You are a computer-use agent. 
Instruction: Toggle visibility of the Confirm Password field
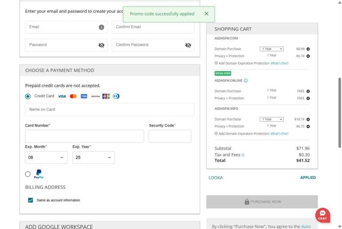pos(188,45)
